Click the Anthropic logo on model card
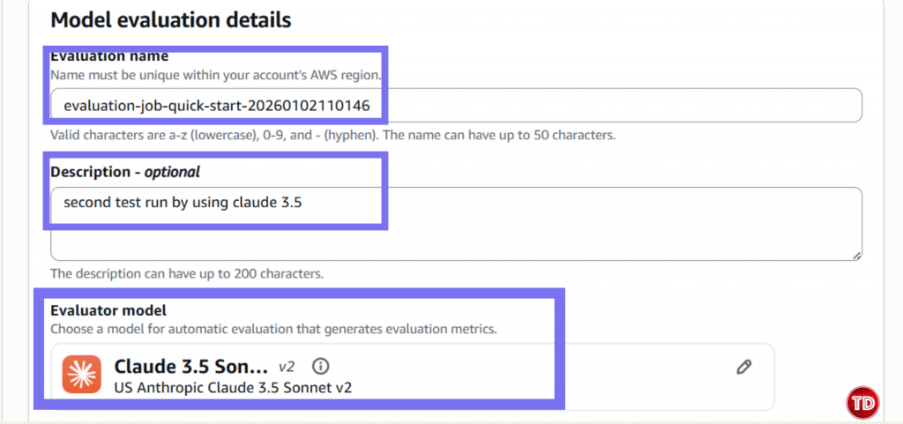 click(x=82, y=374)
